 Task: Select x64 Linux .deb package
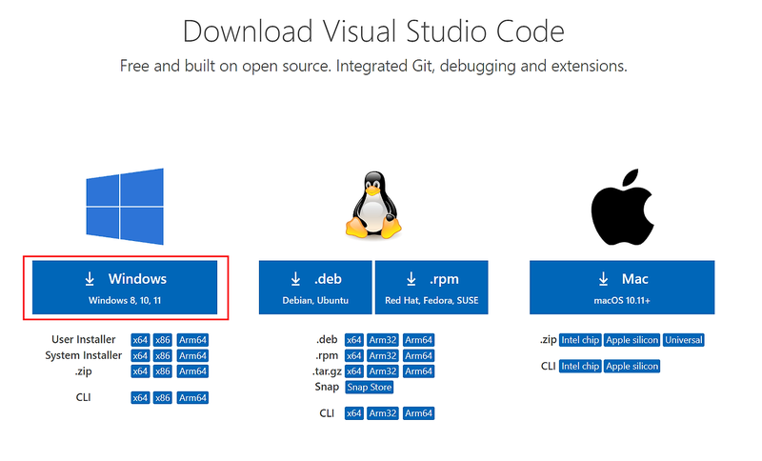click(353, 340)
